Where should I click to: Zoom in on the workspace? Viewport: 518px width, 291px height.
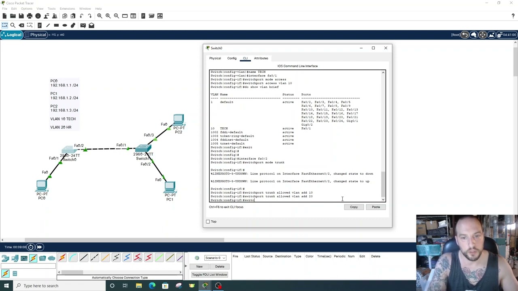(100, 16)
